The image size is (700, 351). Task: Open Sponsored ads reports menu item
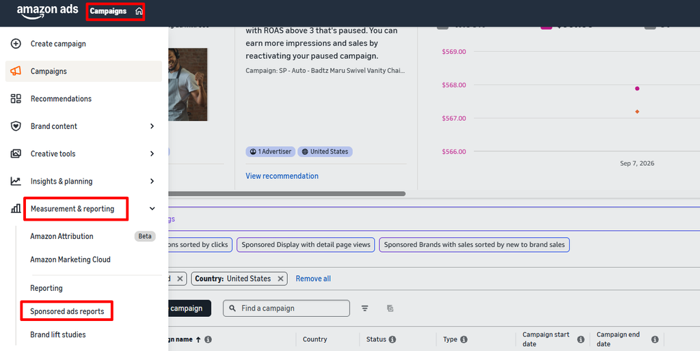point(67,311)
